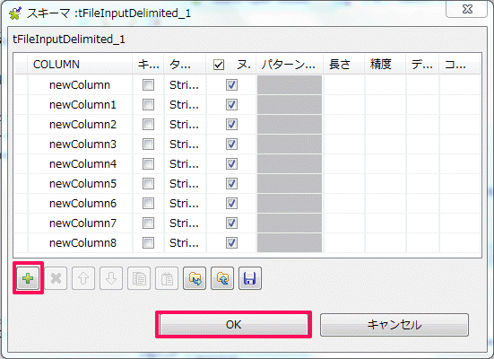Toggle the nullable header checkbox
Viewport: 494px width, 359px height.
coord(219,65)
